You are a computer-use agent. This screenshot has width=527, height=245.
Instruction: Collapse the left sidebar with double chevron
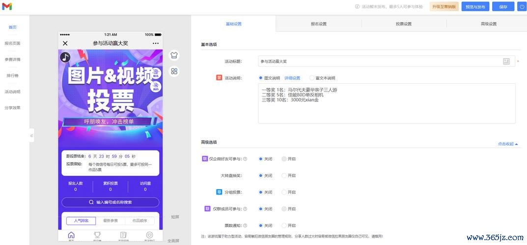coord(31,136)
